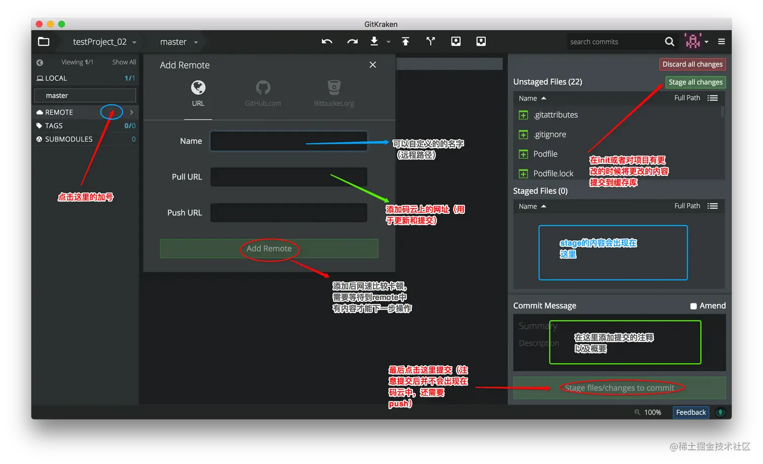This screenshot has height=464, width=763.
Task: Click the zoom magnifier in status bar
Action: point(637,413)
